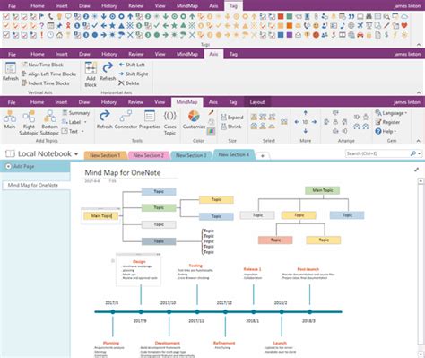Apply the dollar sign tag
Image resolution: width=425 pixels, height=358 pixels.
pyautogui.click(x=386, y=35)
